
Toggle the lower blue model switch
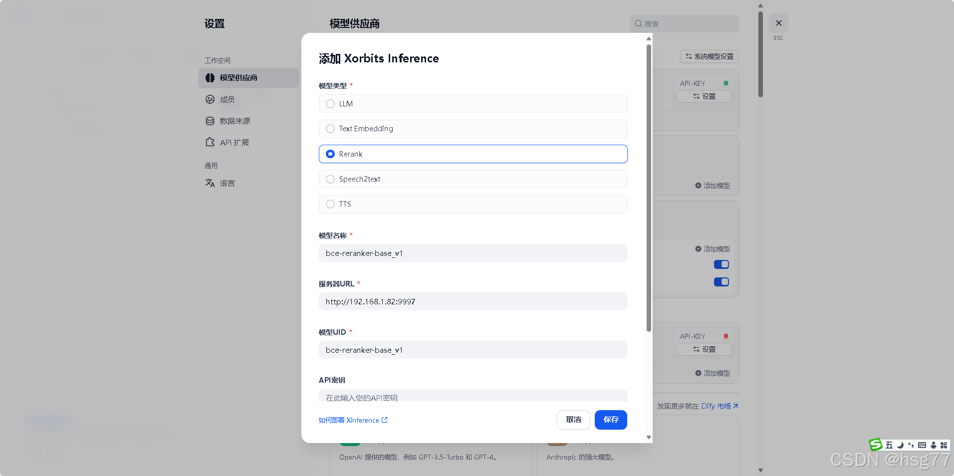[x=721, y=282]
